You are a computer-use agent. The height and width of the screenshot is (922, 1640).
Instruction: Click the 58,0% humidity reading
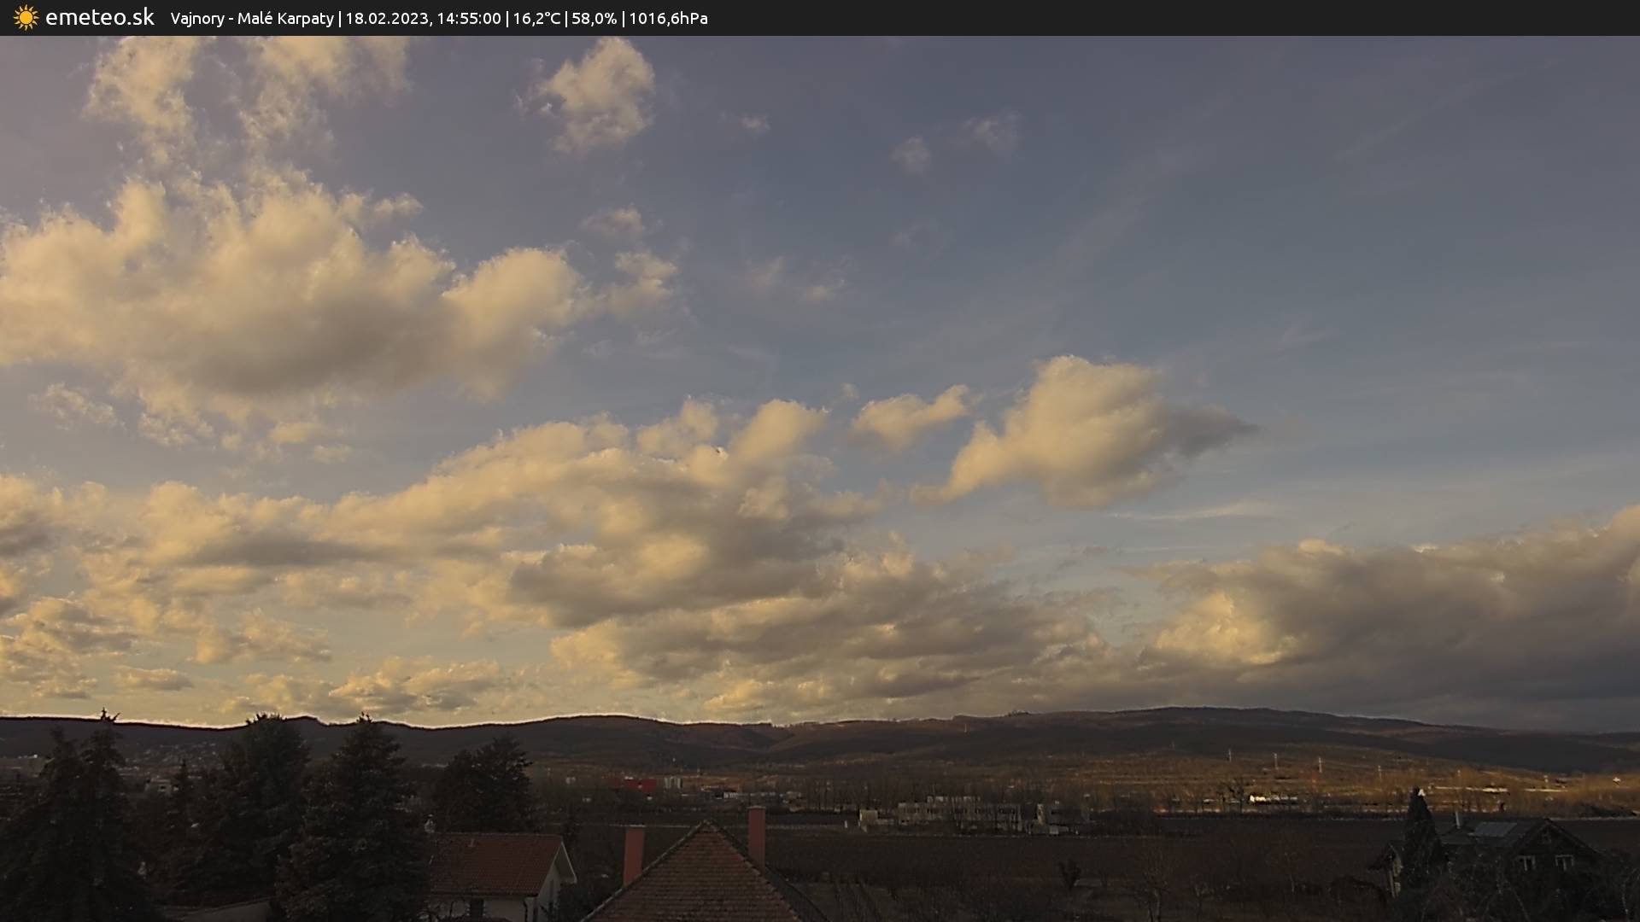tap(594, 19)
